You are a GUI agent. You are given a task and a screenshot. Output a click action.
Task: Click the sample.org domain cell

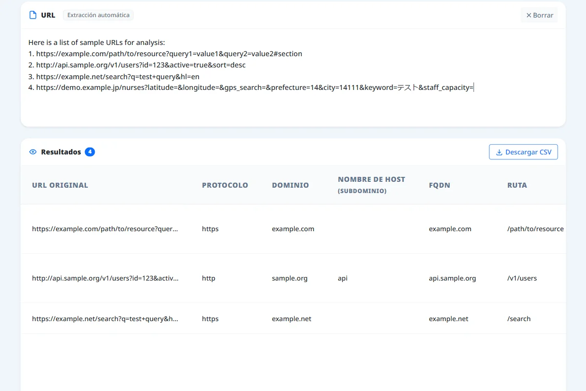pyautogui.click(x=290, y=278)
